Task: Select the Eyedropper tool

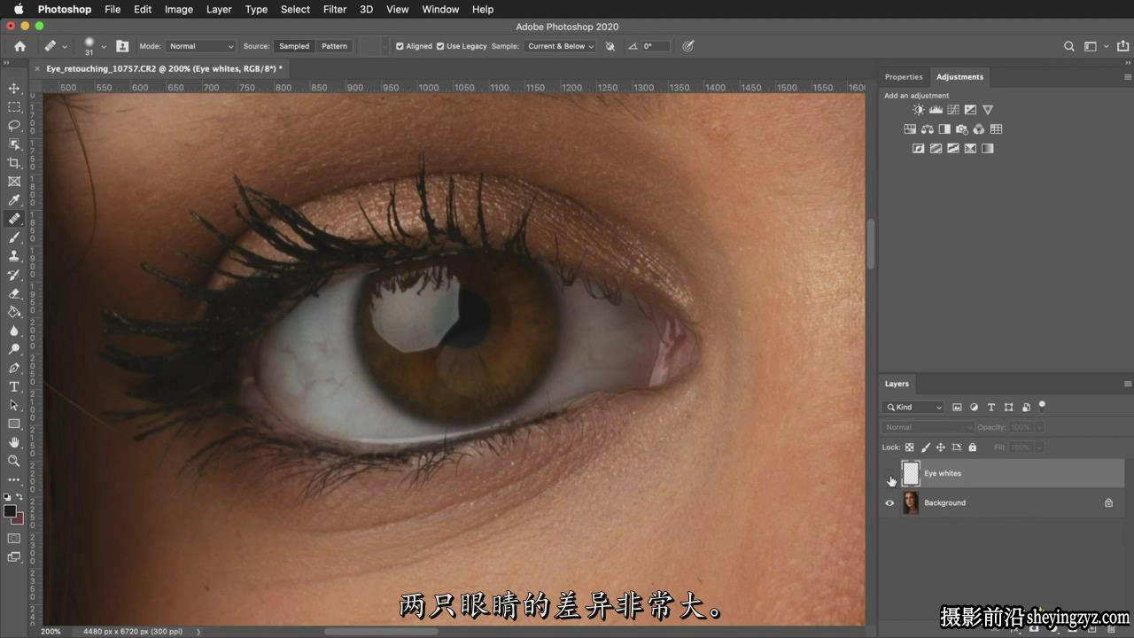Action: [x=14, y=200]
